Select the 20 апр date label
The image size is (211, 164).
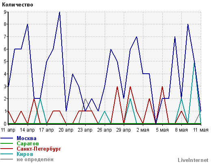[66, 130]
